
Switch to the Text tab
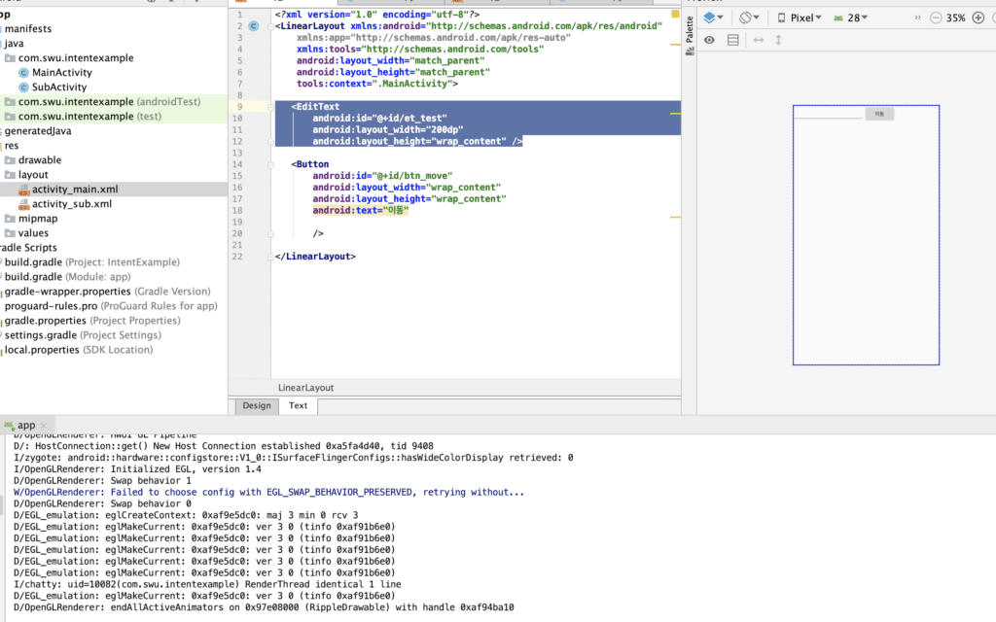tap(298, 405)
